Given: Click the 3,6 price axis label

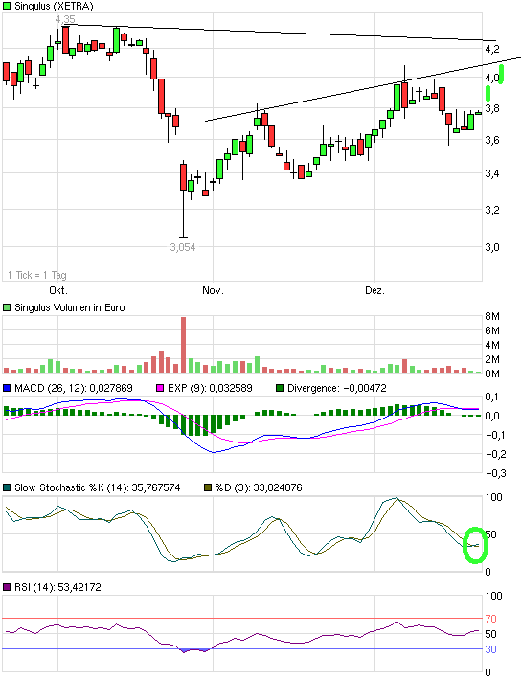Looking at the screenshot, I should [x=492, y=140].
